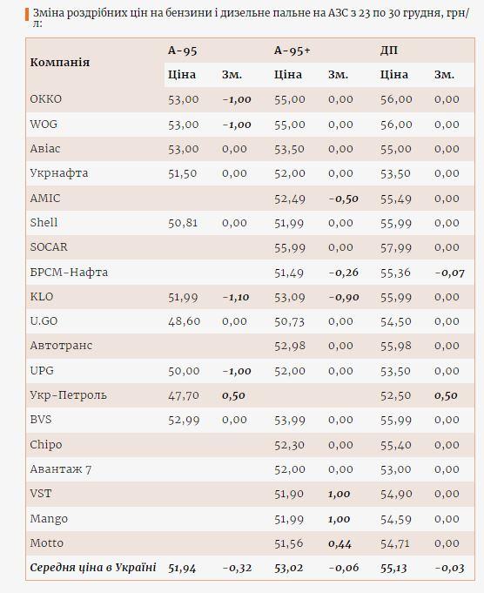
Task: Click the Motto diesel price 54,71
Action: pyautogui.click(x=394, y=544)
